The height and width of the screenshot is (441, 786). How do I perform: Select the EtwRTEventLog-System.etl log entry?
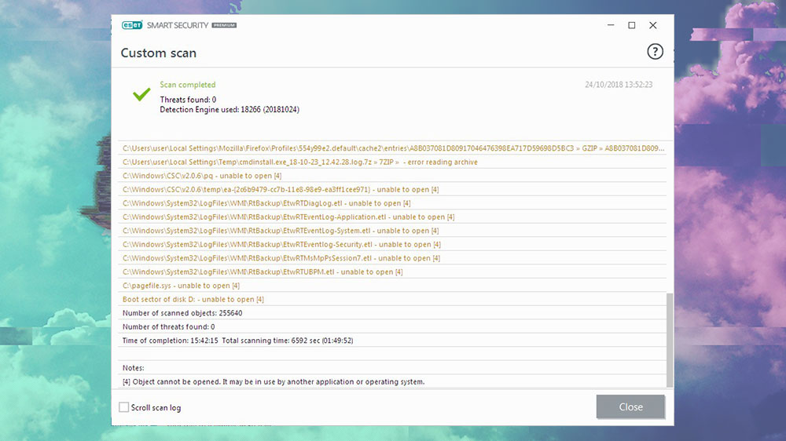click(x=281, y=231)
